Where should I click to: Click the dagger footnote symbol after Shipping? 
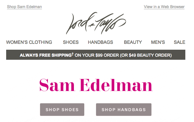73,54
